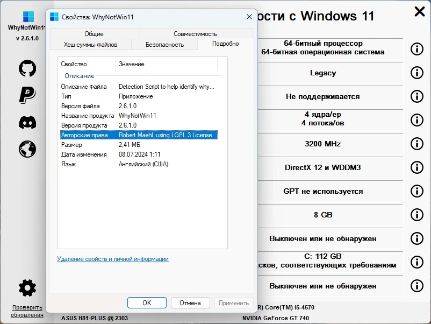Click Проверить обновления link
This screenshot has height=324, width=431.
click(27, 311)
